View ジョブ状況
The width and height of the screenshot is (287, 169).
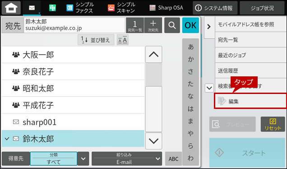click(x=262, y=8)
